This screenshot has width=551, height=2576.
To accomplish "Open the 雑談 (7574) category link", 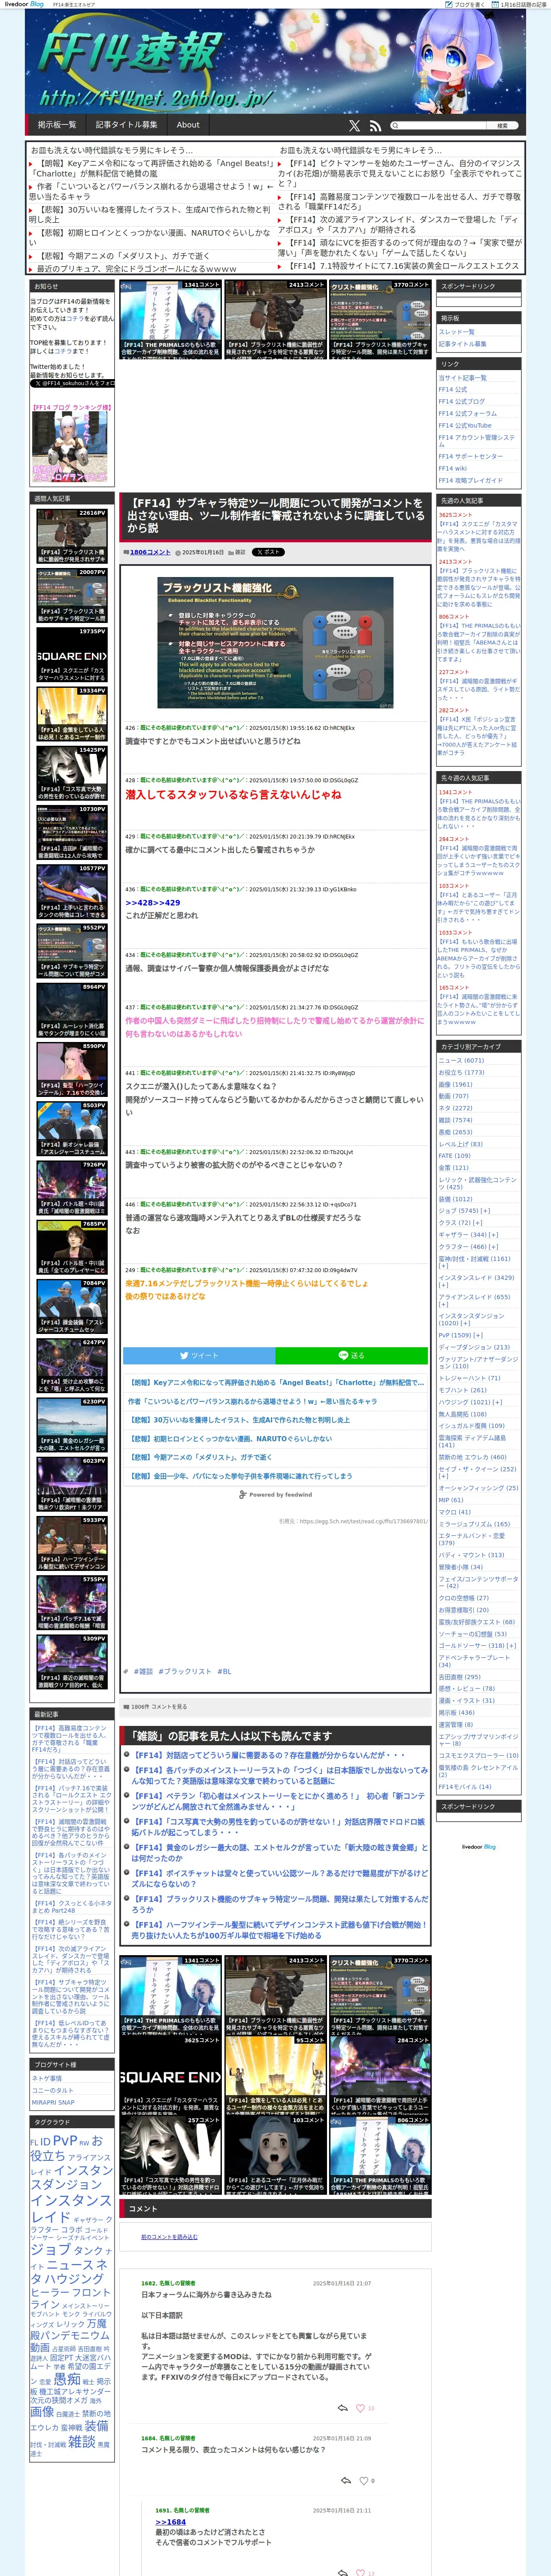I will pos(455,1120).
